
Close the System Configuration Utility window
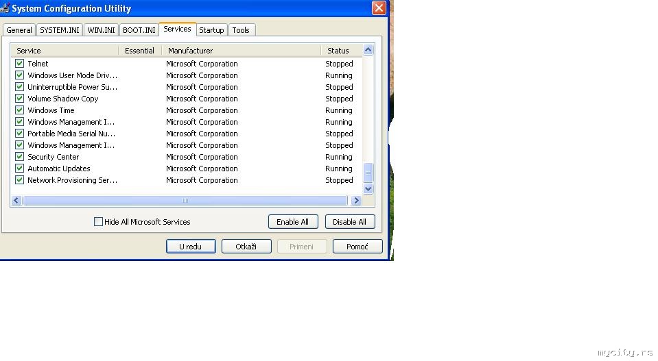pyautogui.click(x=379, y=8)
